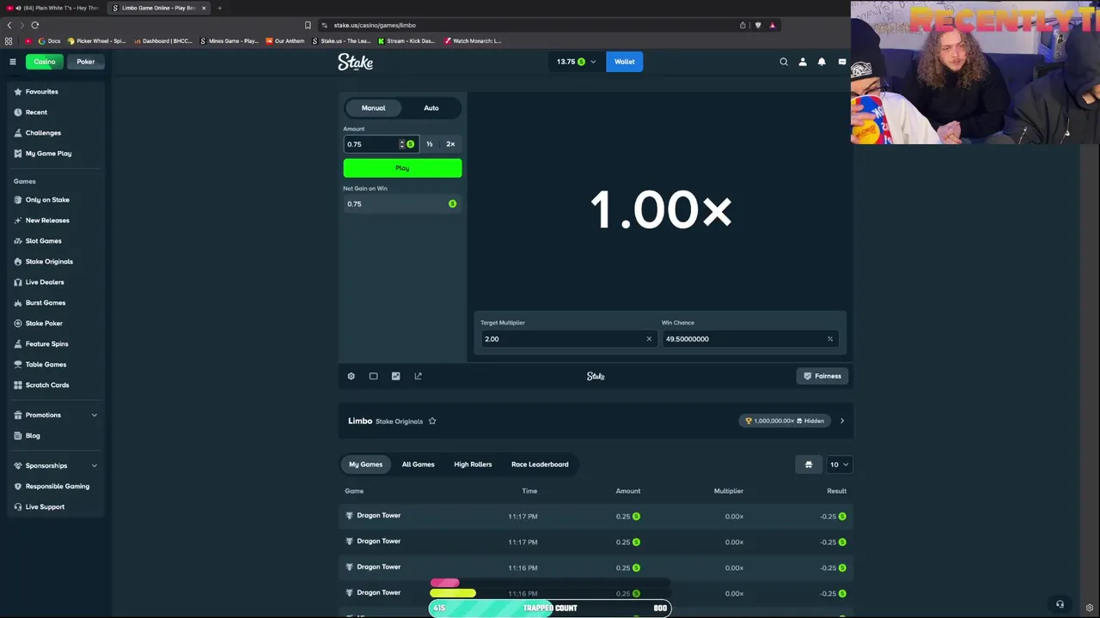Toggle theatre mode rectangle icon
Viewport: 1100px width, 618px height.
click(373, 376)
